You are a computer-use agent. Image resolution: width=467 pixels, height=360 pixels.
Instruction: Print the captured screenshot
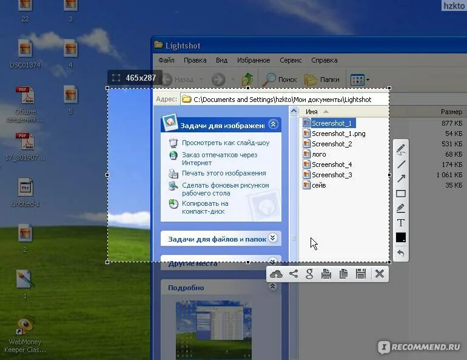(x=326, y=274)
